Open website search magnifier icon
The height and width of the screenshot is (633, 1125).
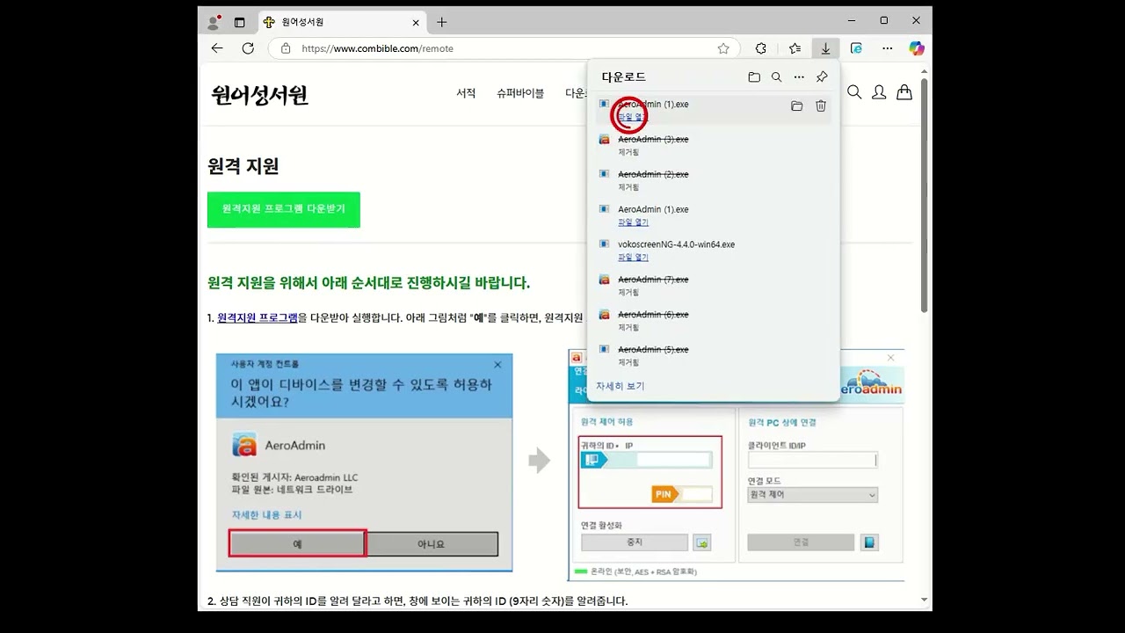click(854, 91)
